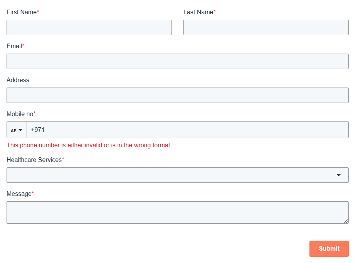Click the Healthcare Services dropdown arrow icon
This screenshot has width=358, height=263.
click(x=339, y=175)
